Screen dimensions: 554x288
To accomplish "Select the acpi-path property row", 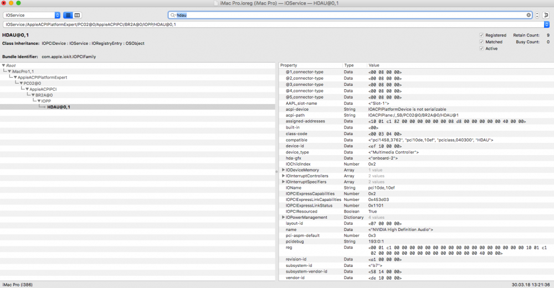I will click(x=416, y=115).
